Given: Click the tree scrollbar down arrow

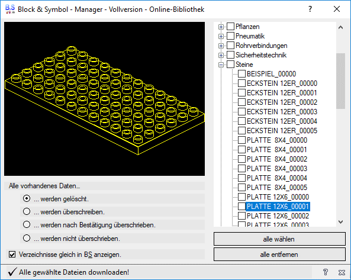Looking at the screenshot, I should [341, 222].
